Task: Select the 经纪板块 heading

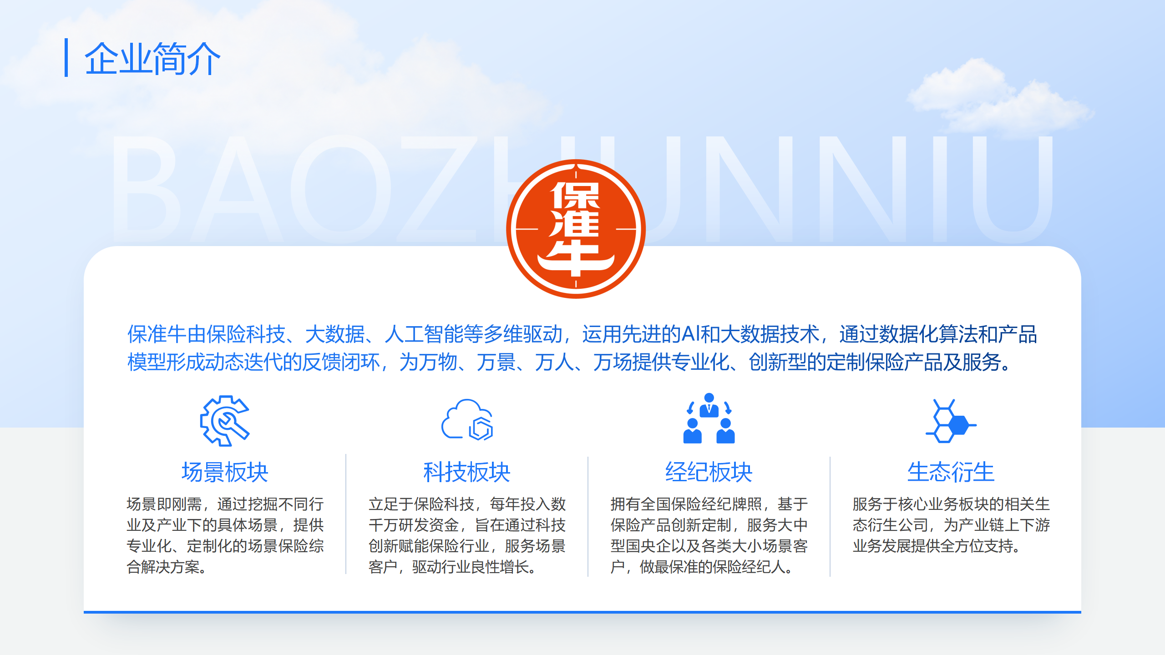Action: point(709,472)
